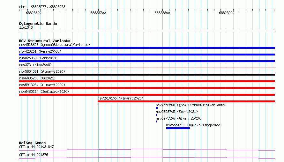Open nsv5975396 (Almarri2020) label
The image size is (284, 162).
click(179, 118)
